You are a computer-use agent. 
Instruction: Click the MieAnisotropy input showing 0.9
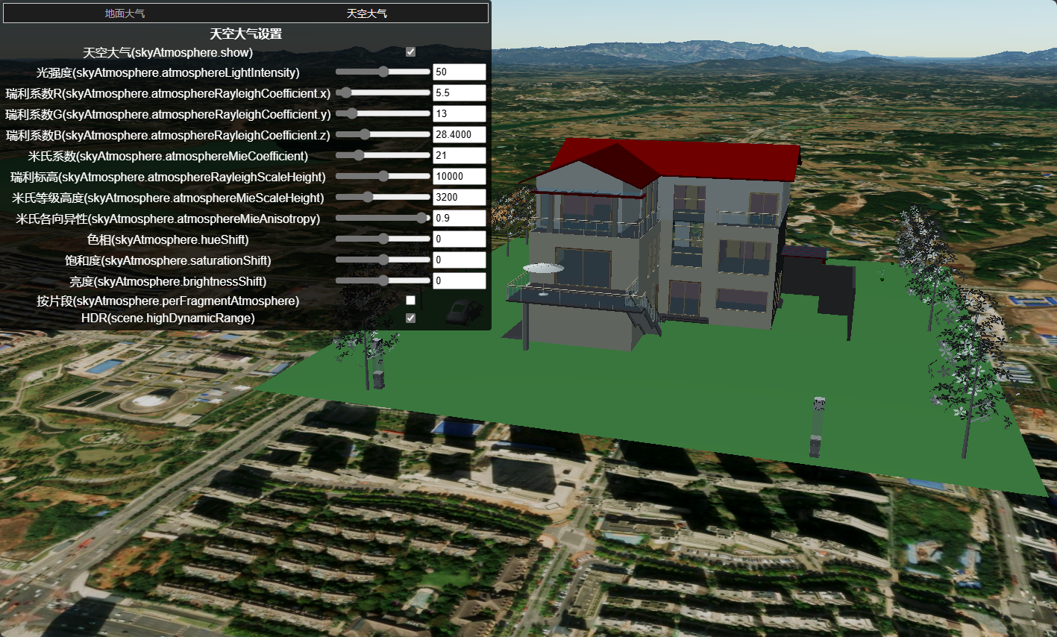(459, 218)
